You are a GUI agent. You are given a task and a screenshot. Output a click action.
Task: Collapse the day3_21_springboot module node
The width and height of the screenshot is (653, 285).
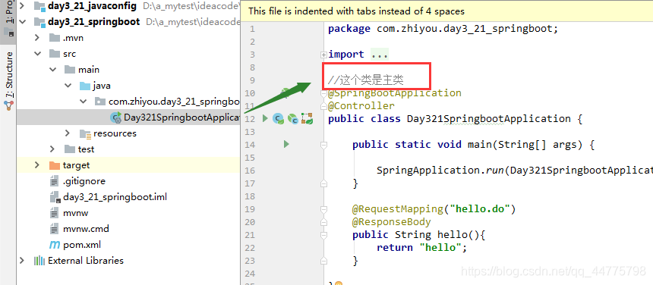[22, 22]
